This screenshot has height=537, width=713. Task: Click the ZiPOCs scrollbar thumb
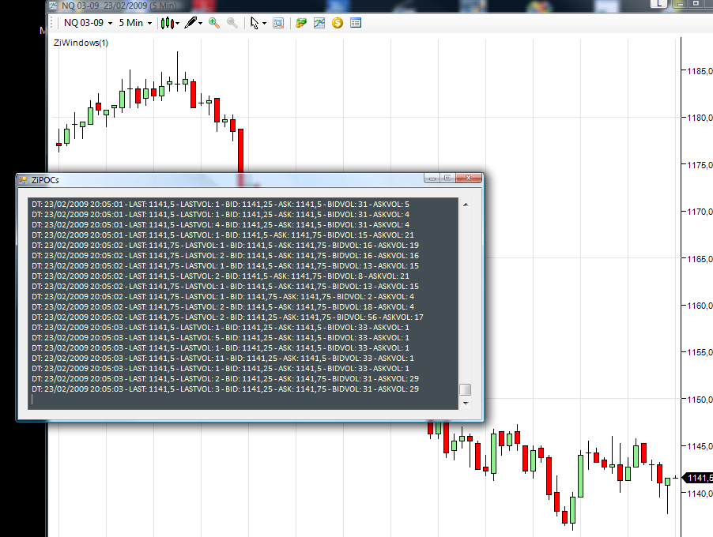click(x=465, y=389)
